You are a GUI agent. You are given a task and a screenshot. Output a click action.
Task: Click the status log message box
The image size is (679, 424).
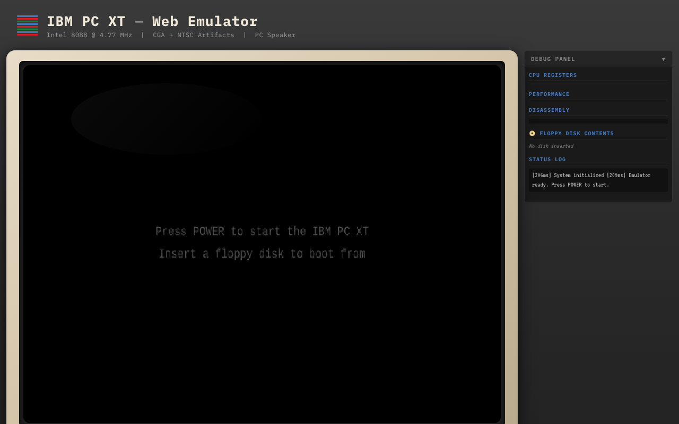(598, 180)
